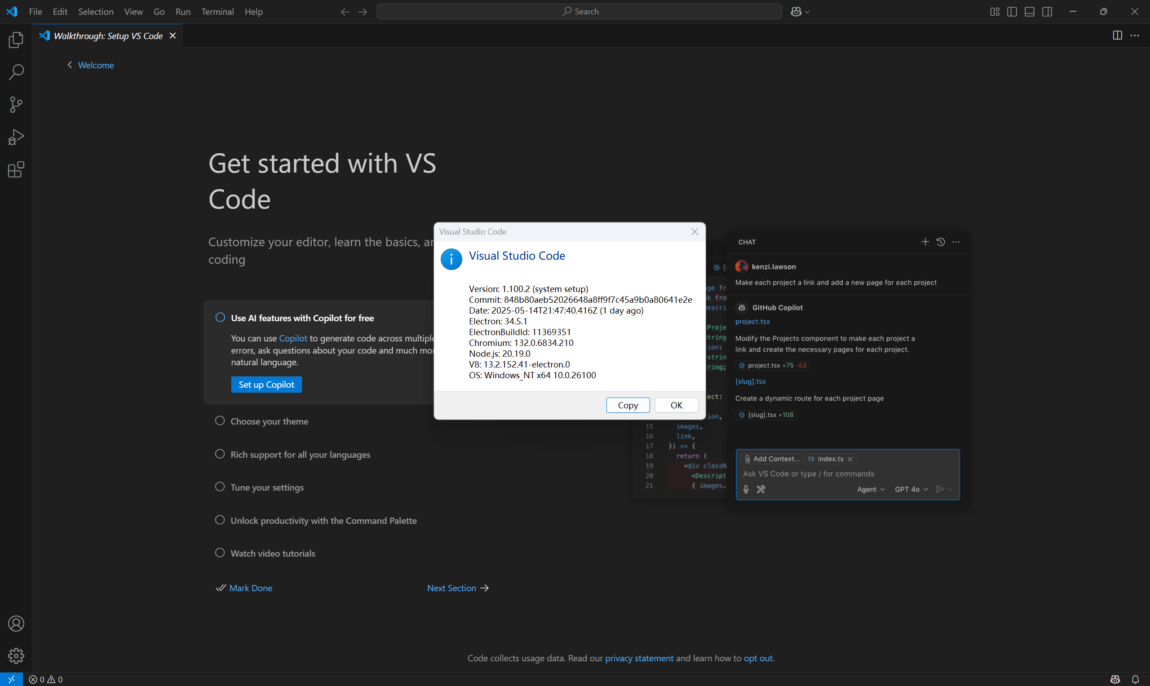Click the Remote window status bar icon
The width and height of the screenshot is (1150, 686).
point(11,679)
